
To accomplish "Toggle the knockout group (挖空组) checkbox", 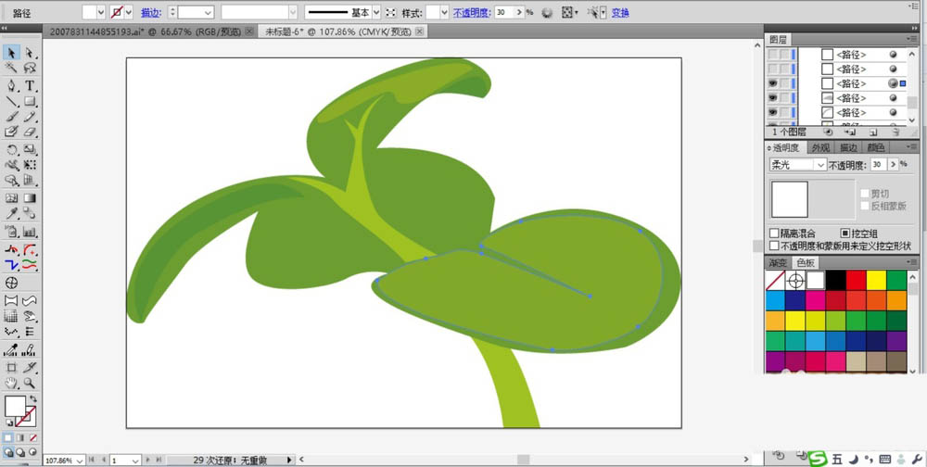I will (844, 233).
